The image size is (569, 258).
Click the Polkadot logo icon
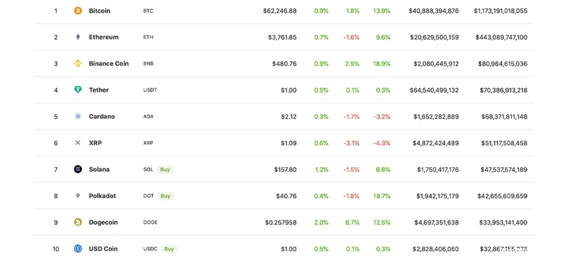click(78, 196)
